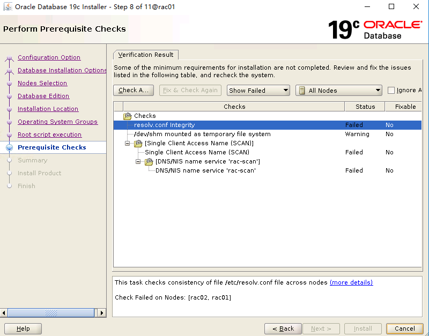
Task: Click the Cancel button
Action: point(405,328)
